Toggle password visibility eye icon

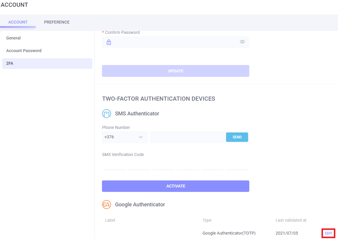click(x=242, y=42)
